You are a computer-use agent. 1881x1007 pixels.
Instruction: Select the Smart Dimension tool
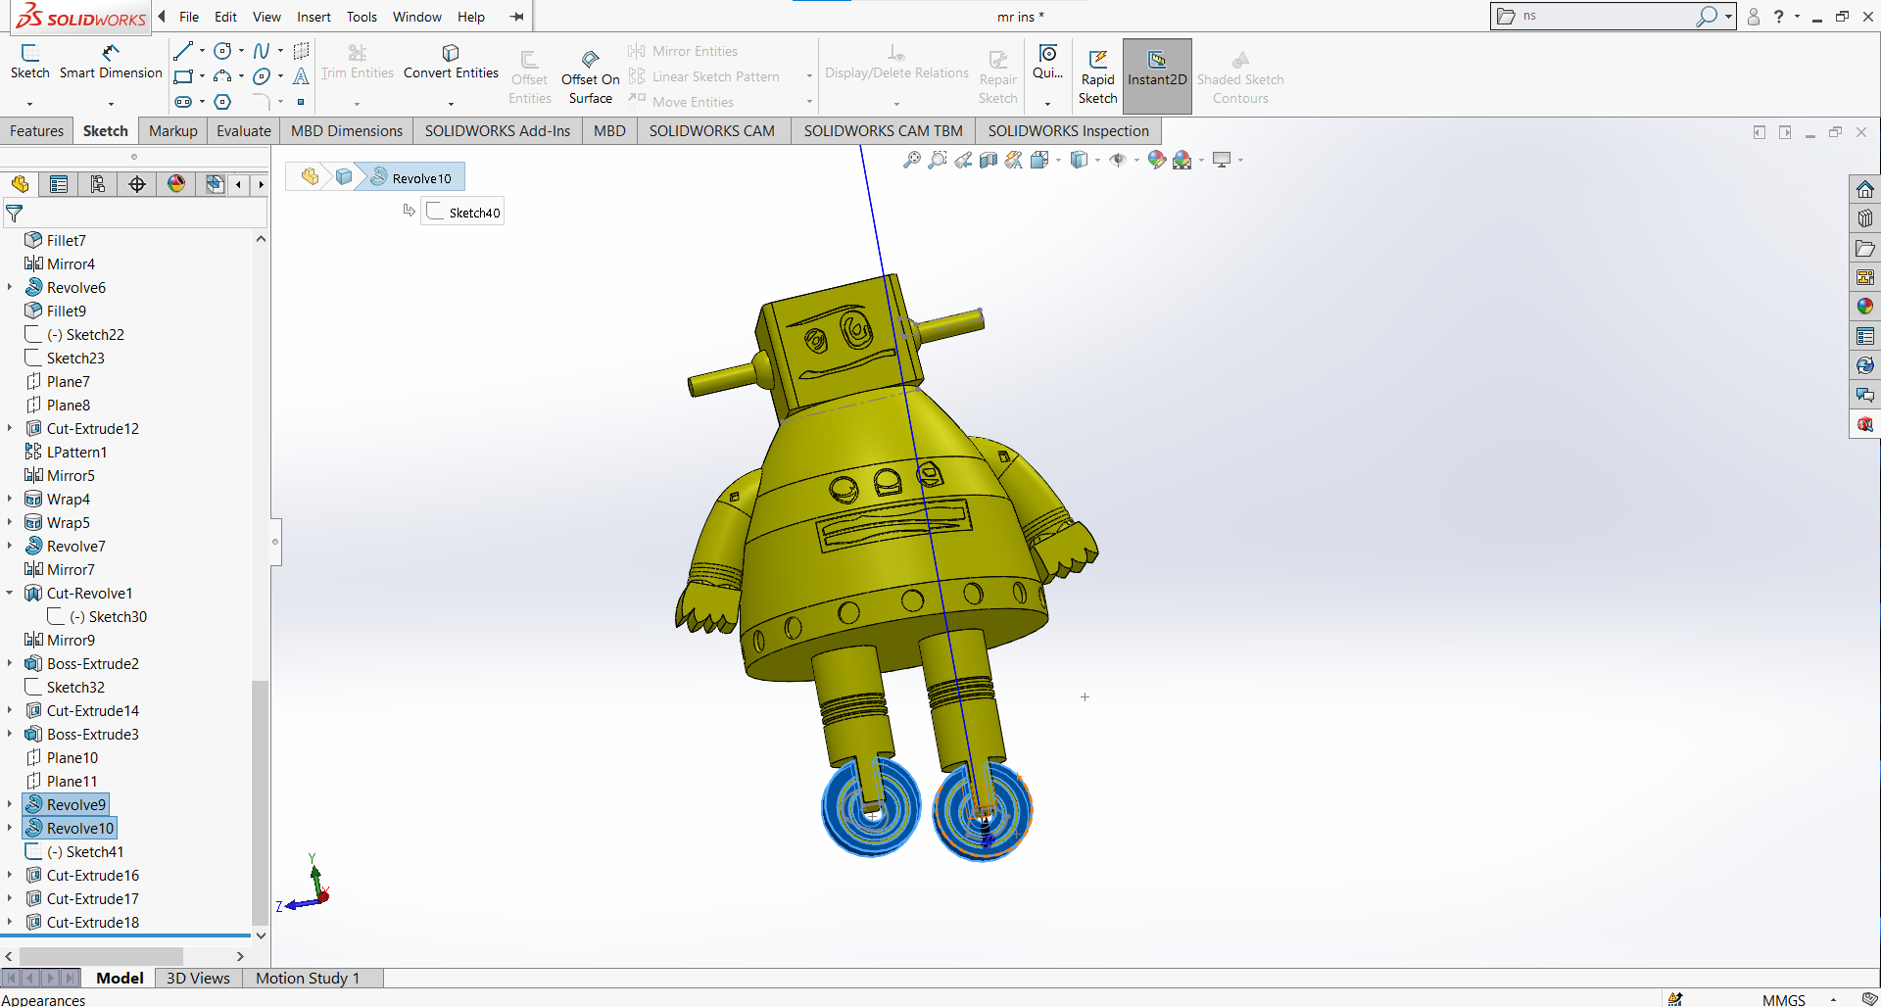coord(110,61)
